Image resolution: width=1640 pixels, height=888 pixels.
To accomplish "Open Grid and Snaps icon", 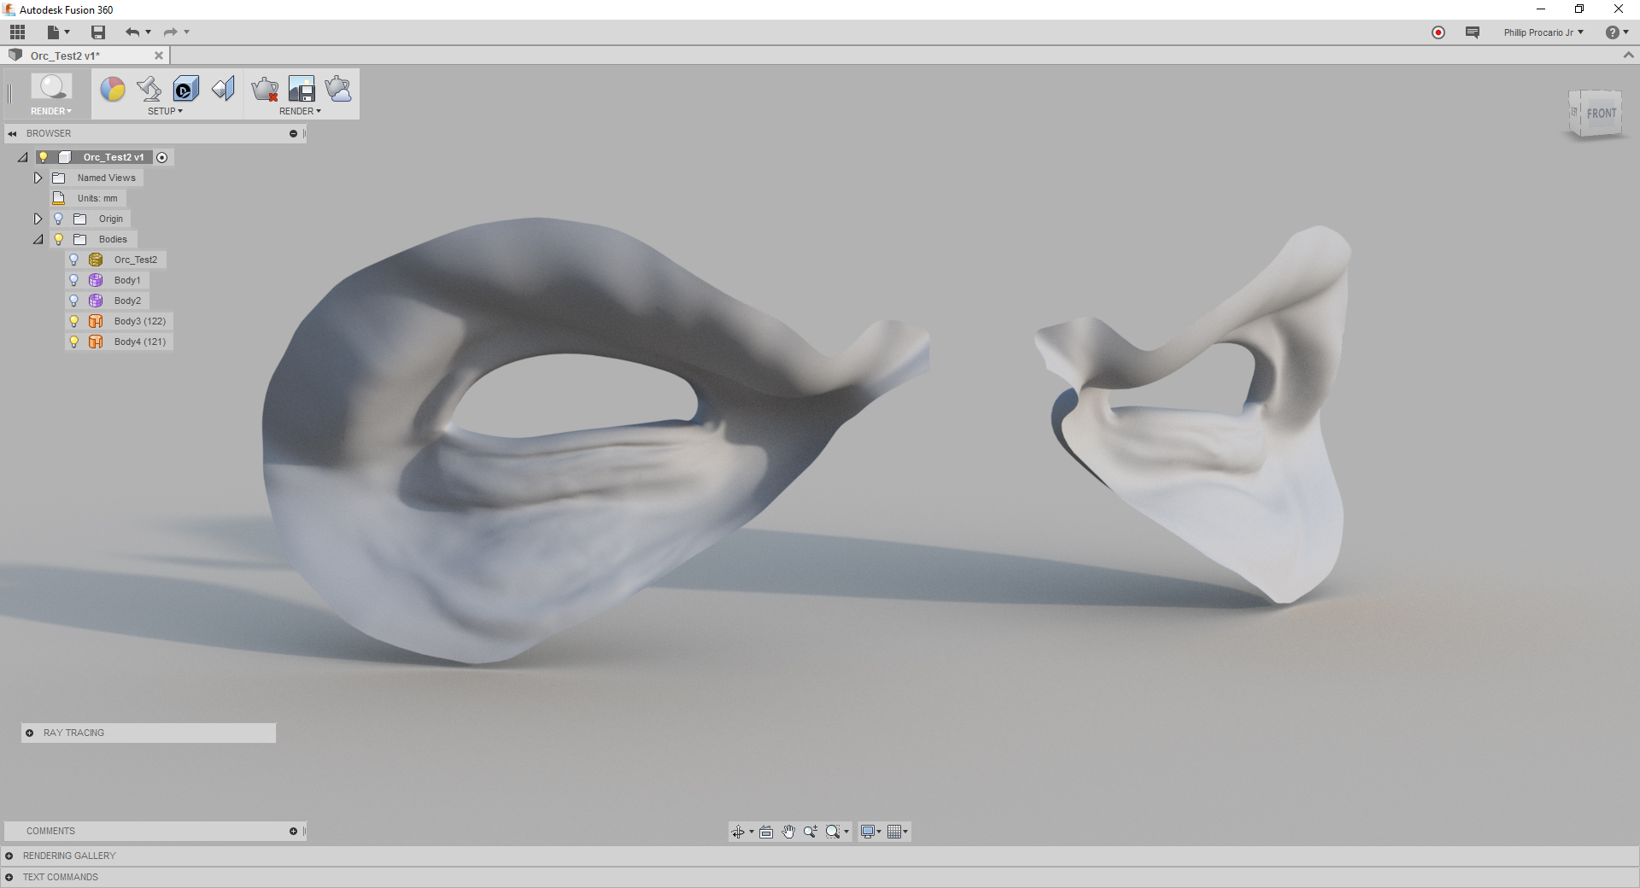I will 894,832.
